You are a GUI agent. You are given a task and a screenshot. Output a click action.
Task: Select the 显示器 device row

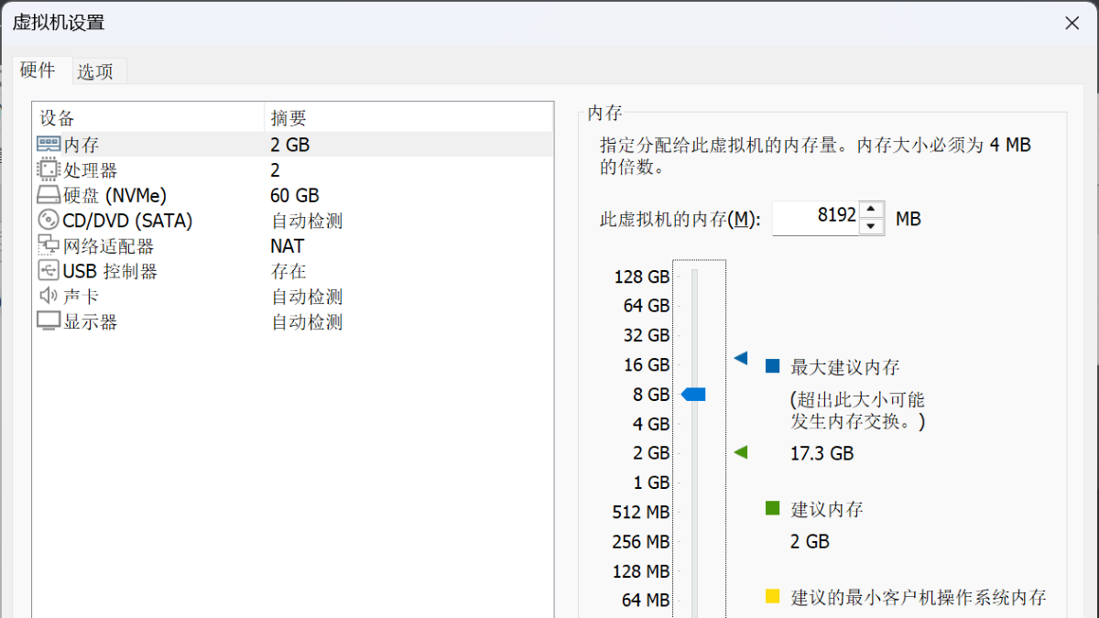[293, 322]
